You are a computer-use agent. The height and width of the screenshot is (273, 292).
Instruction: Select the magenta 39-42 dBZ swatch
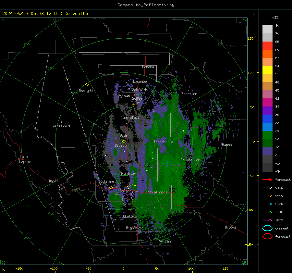coord(267,102)
